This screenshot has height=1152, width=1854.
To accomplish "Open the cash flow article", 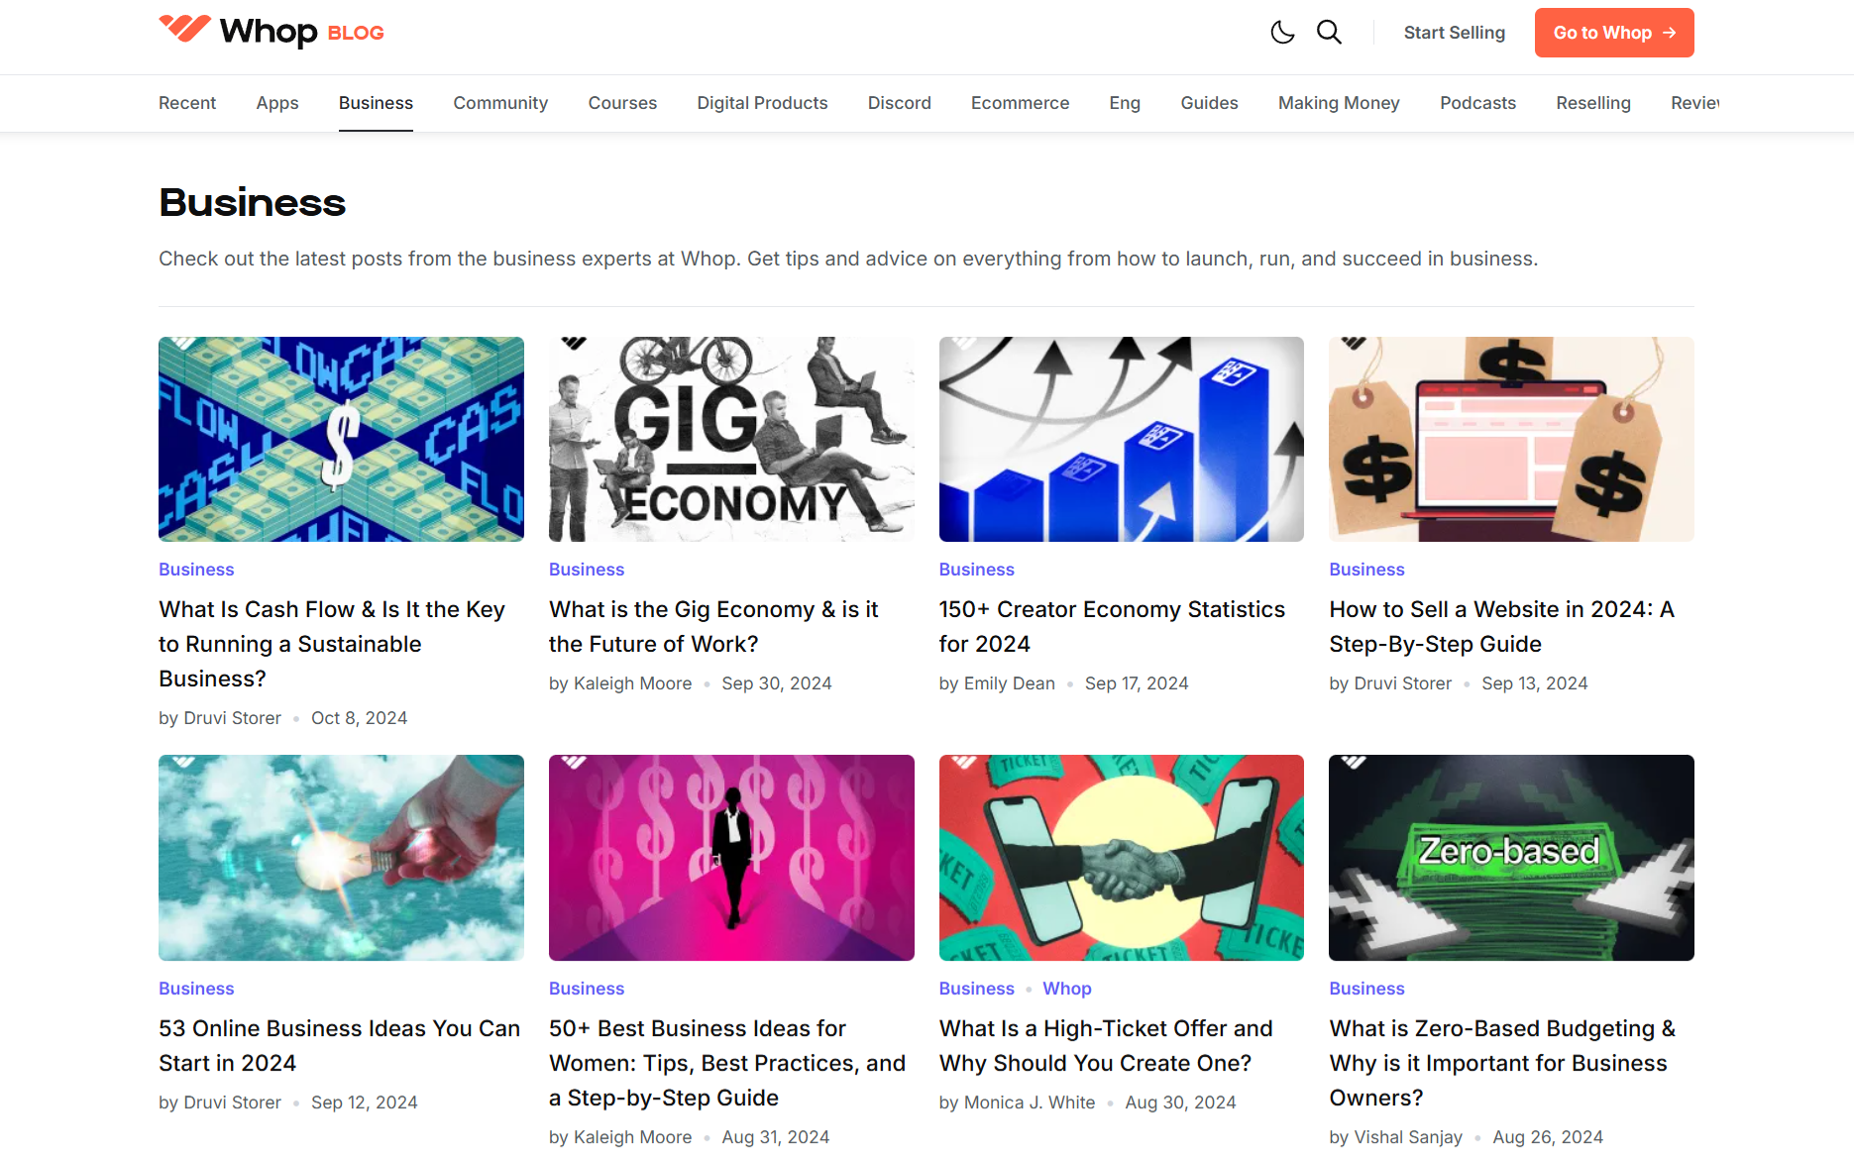I will coord(331,643).
